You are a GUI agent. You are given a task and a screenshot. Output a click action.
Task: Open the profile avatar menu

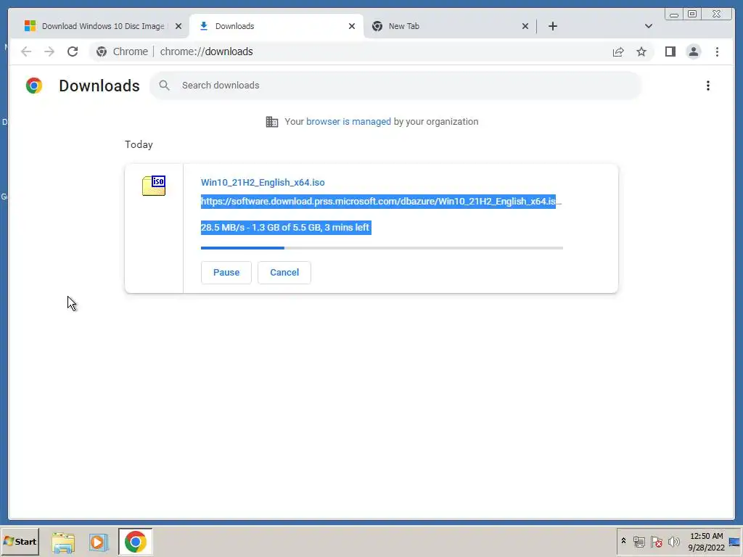(x=693, y=51)
